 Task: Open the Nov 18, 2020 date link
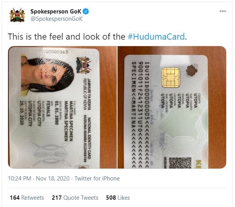point(53,179)
